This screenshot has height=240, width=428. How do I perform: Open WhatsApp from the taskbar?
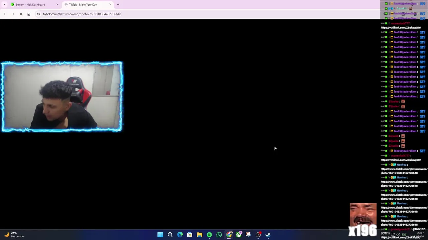[x=219, y=235]
